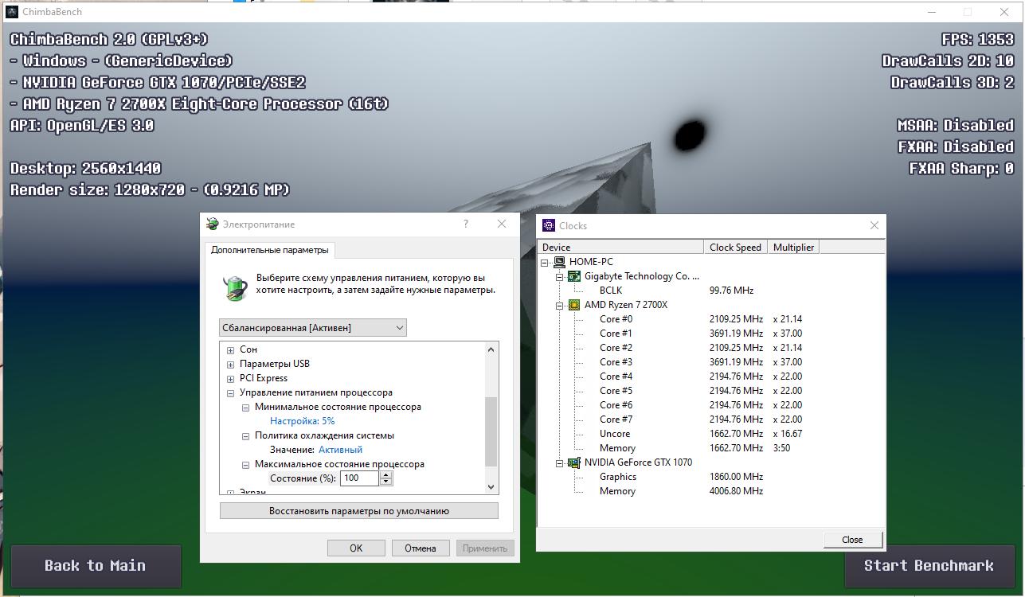
Task: Click the HOME-PC computer icon
Action: [x=559, y=262]
